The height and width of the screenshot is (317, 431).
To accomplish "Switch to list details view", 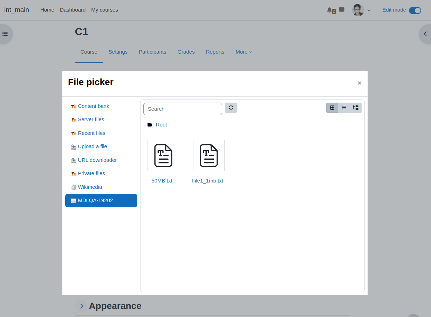I will click(x=344, y=108).
